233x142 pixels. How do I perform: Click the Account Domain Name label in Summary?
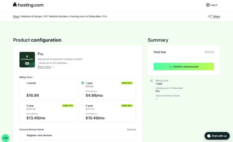point(167,96)
